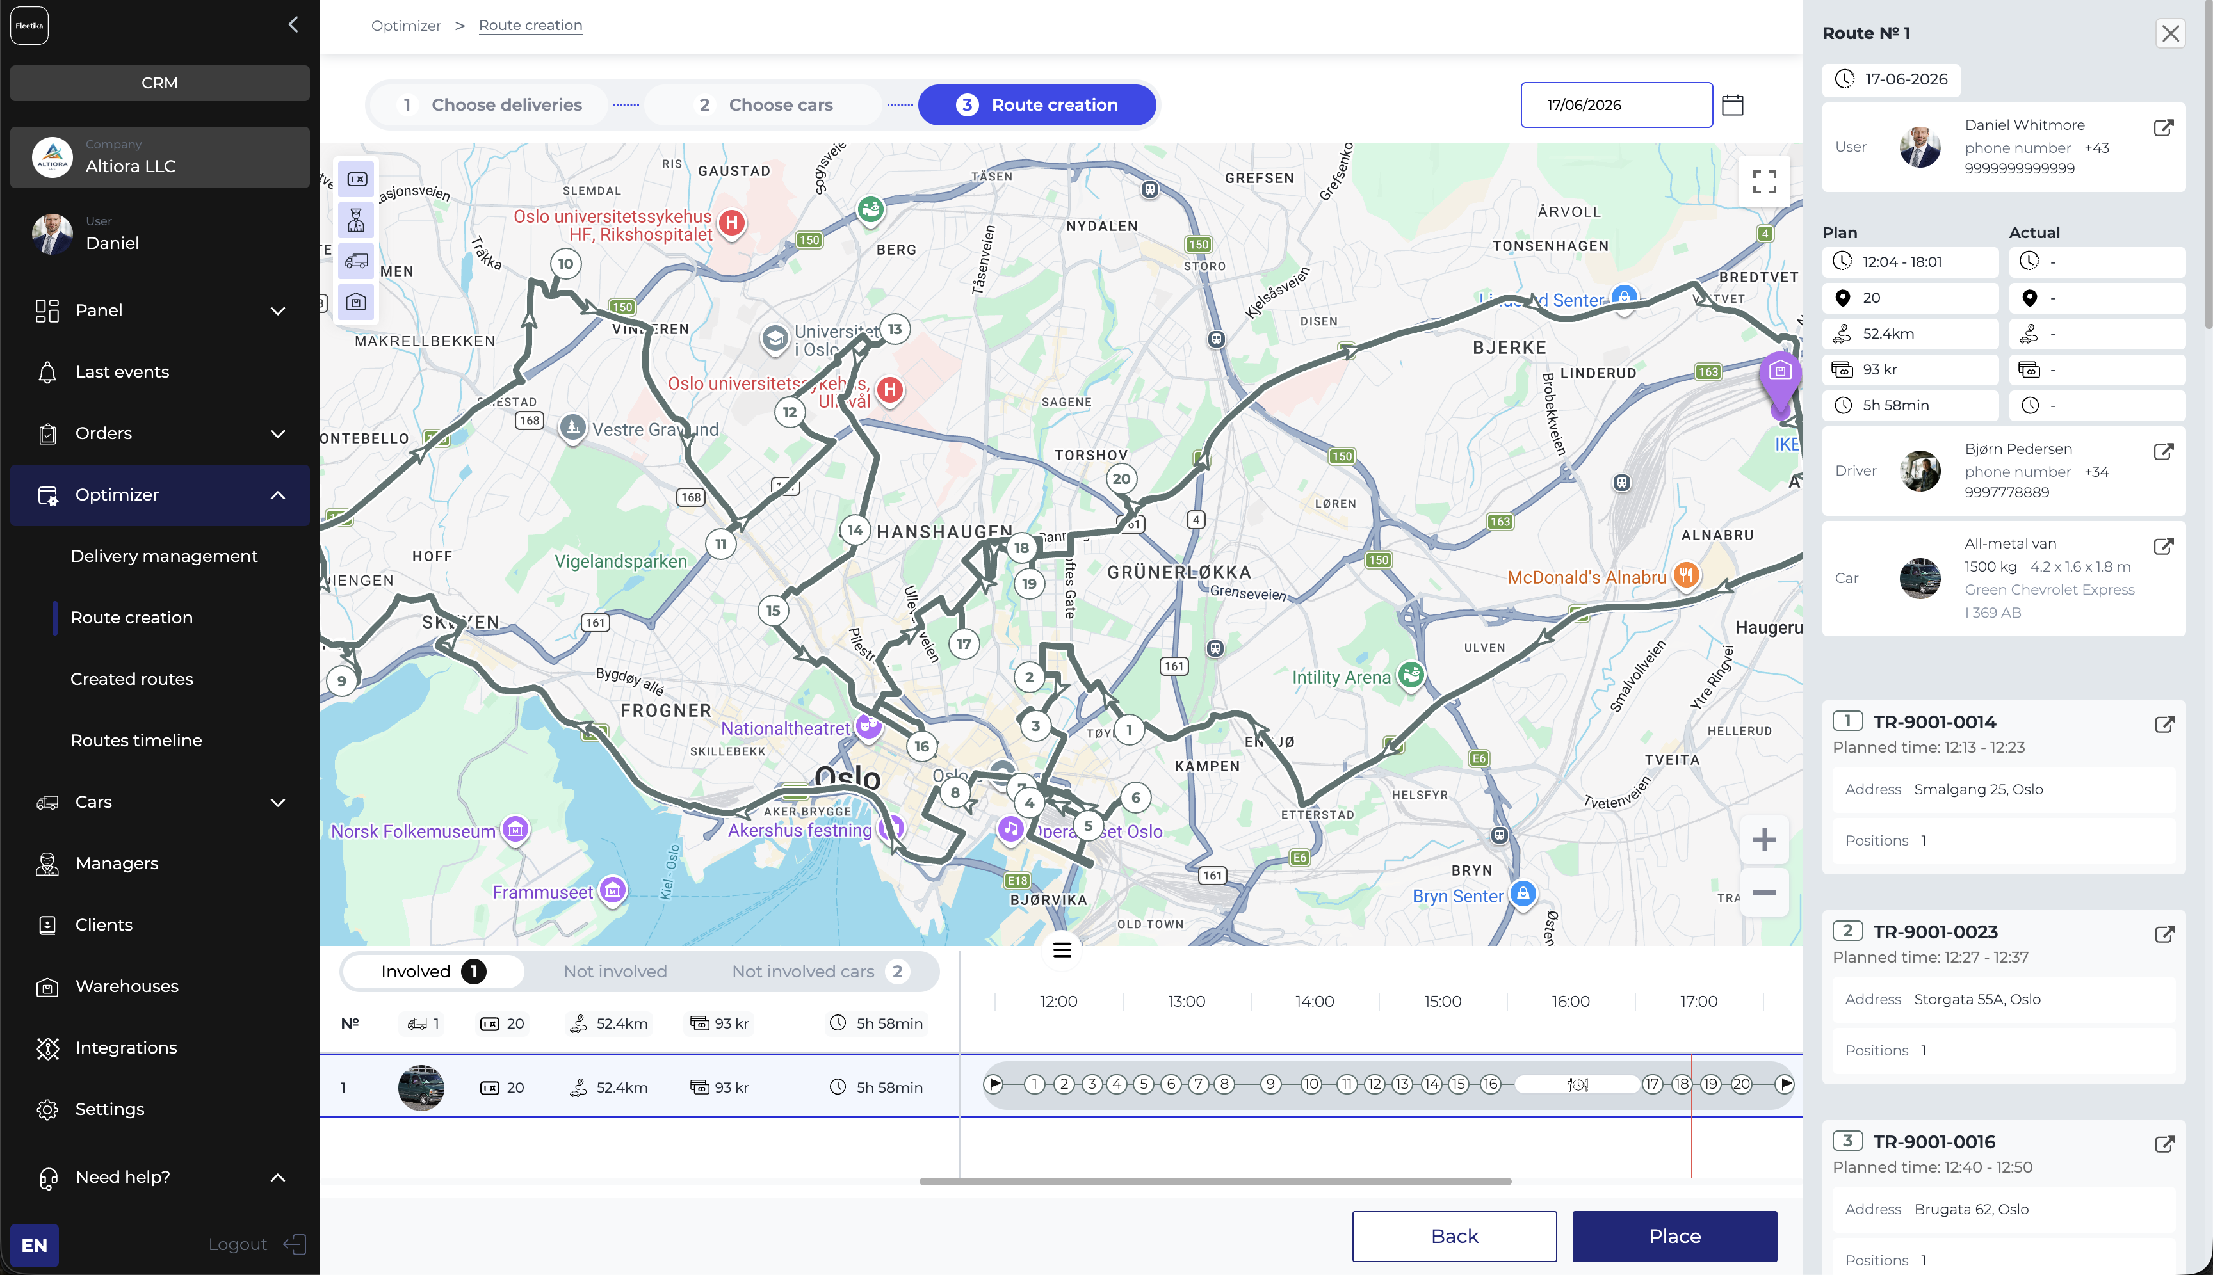Click the lunch break segment on timeline

tap(1577, 1084)
